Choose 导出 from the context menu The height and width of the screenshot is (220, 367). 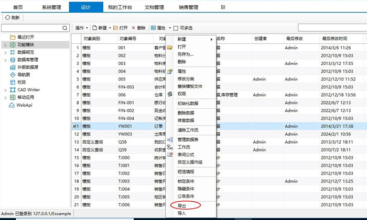click(x=182, y=205)
